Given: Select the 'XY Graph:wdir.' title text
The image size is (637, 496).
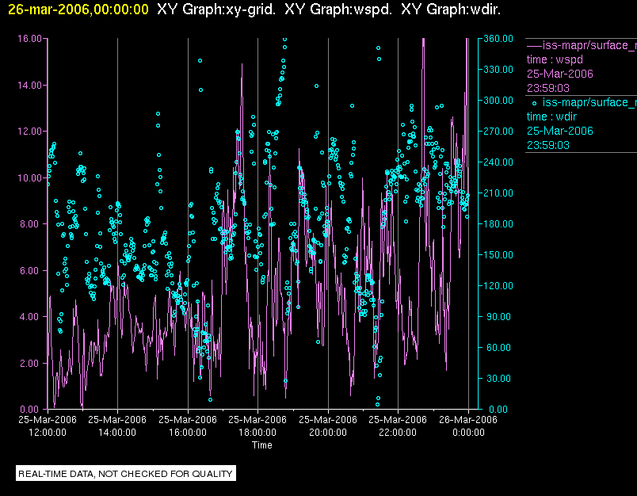Looking at the screenshot, I should 450,10.
